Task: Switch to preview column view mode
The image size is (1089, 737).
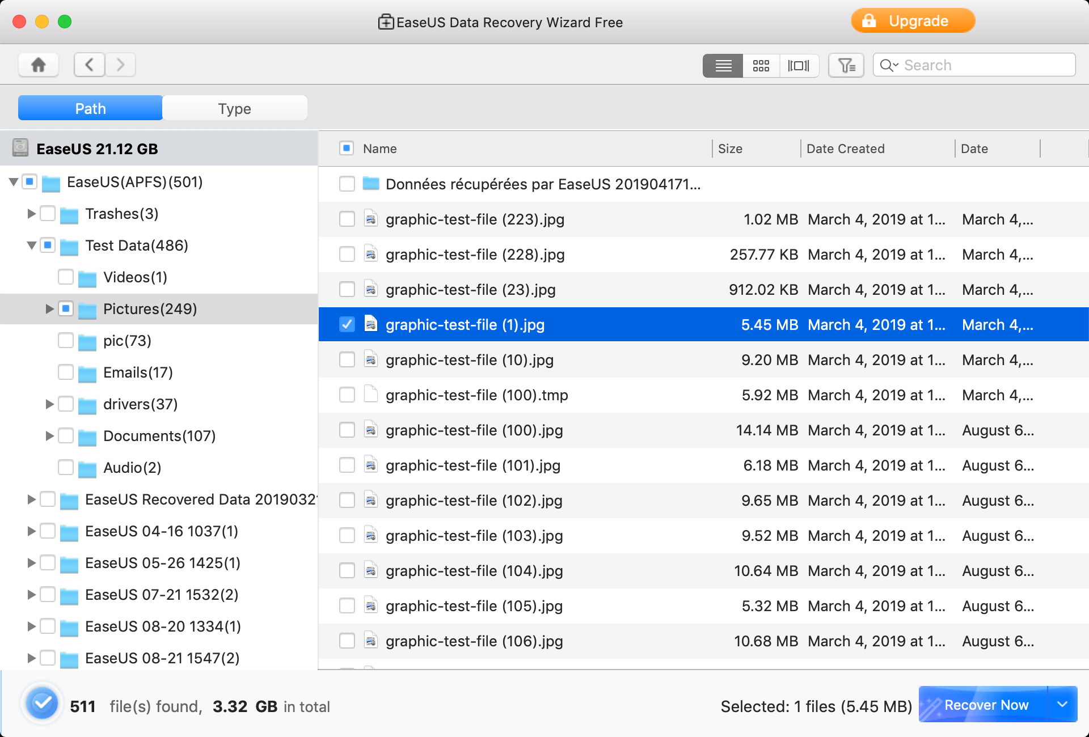Action: coord(800,65)
